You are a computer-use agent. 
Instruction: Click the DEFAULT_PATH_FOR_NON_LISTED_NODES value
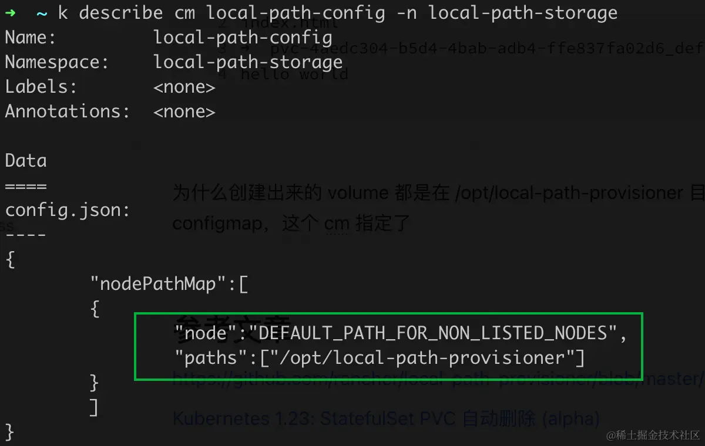point(435,333)
